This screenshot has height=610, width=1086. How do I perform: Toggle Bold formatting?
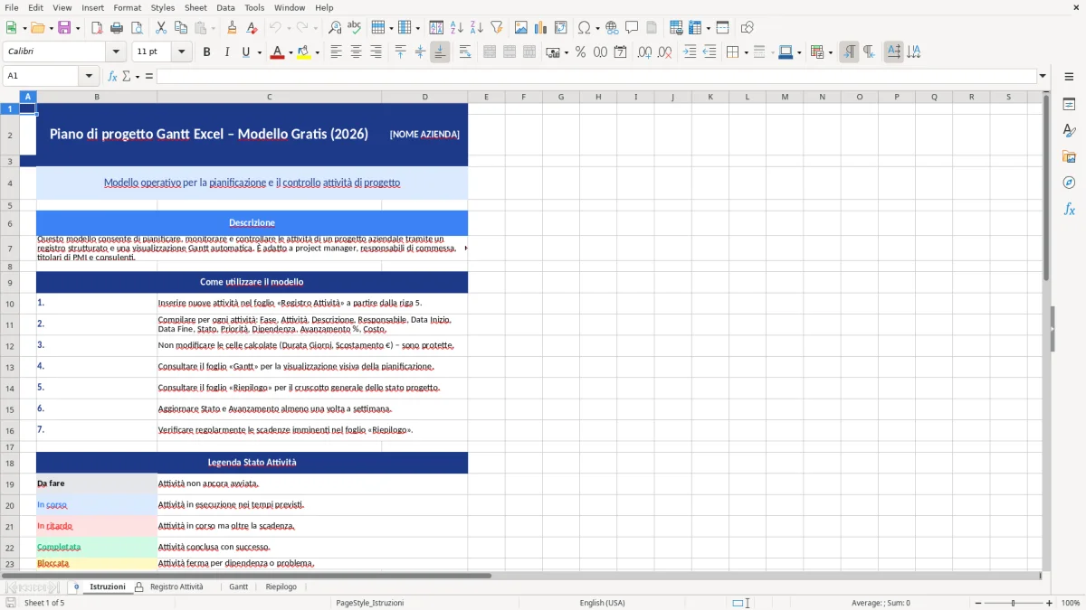pyautogui.click(x=207, y=52)
